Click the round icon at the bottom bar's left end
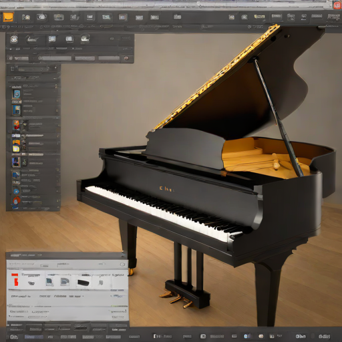 point(14,337)
